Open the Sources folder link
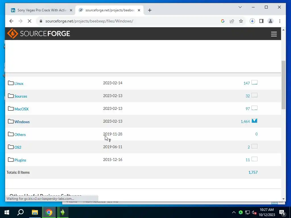The height and width of the screenshot is (218, 291). point(21,97)
